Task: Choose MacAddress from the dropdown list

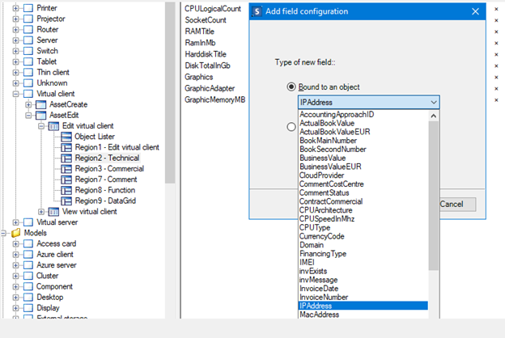Action: (363, 315)
